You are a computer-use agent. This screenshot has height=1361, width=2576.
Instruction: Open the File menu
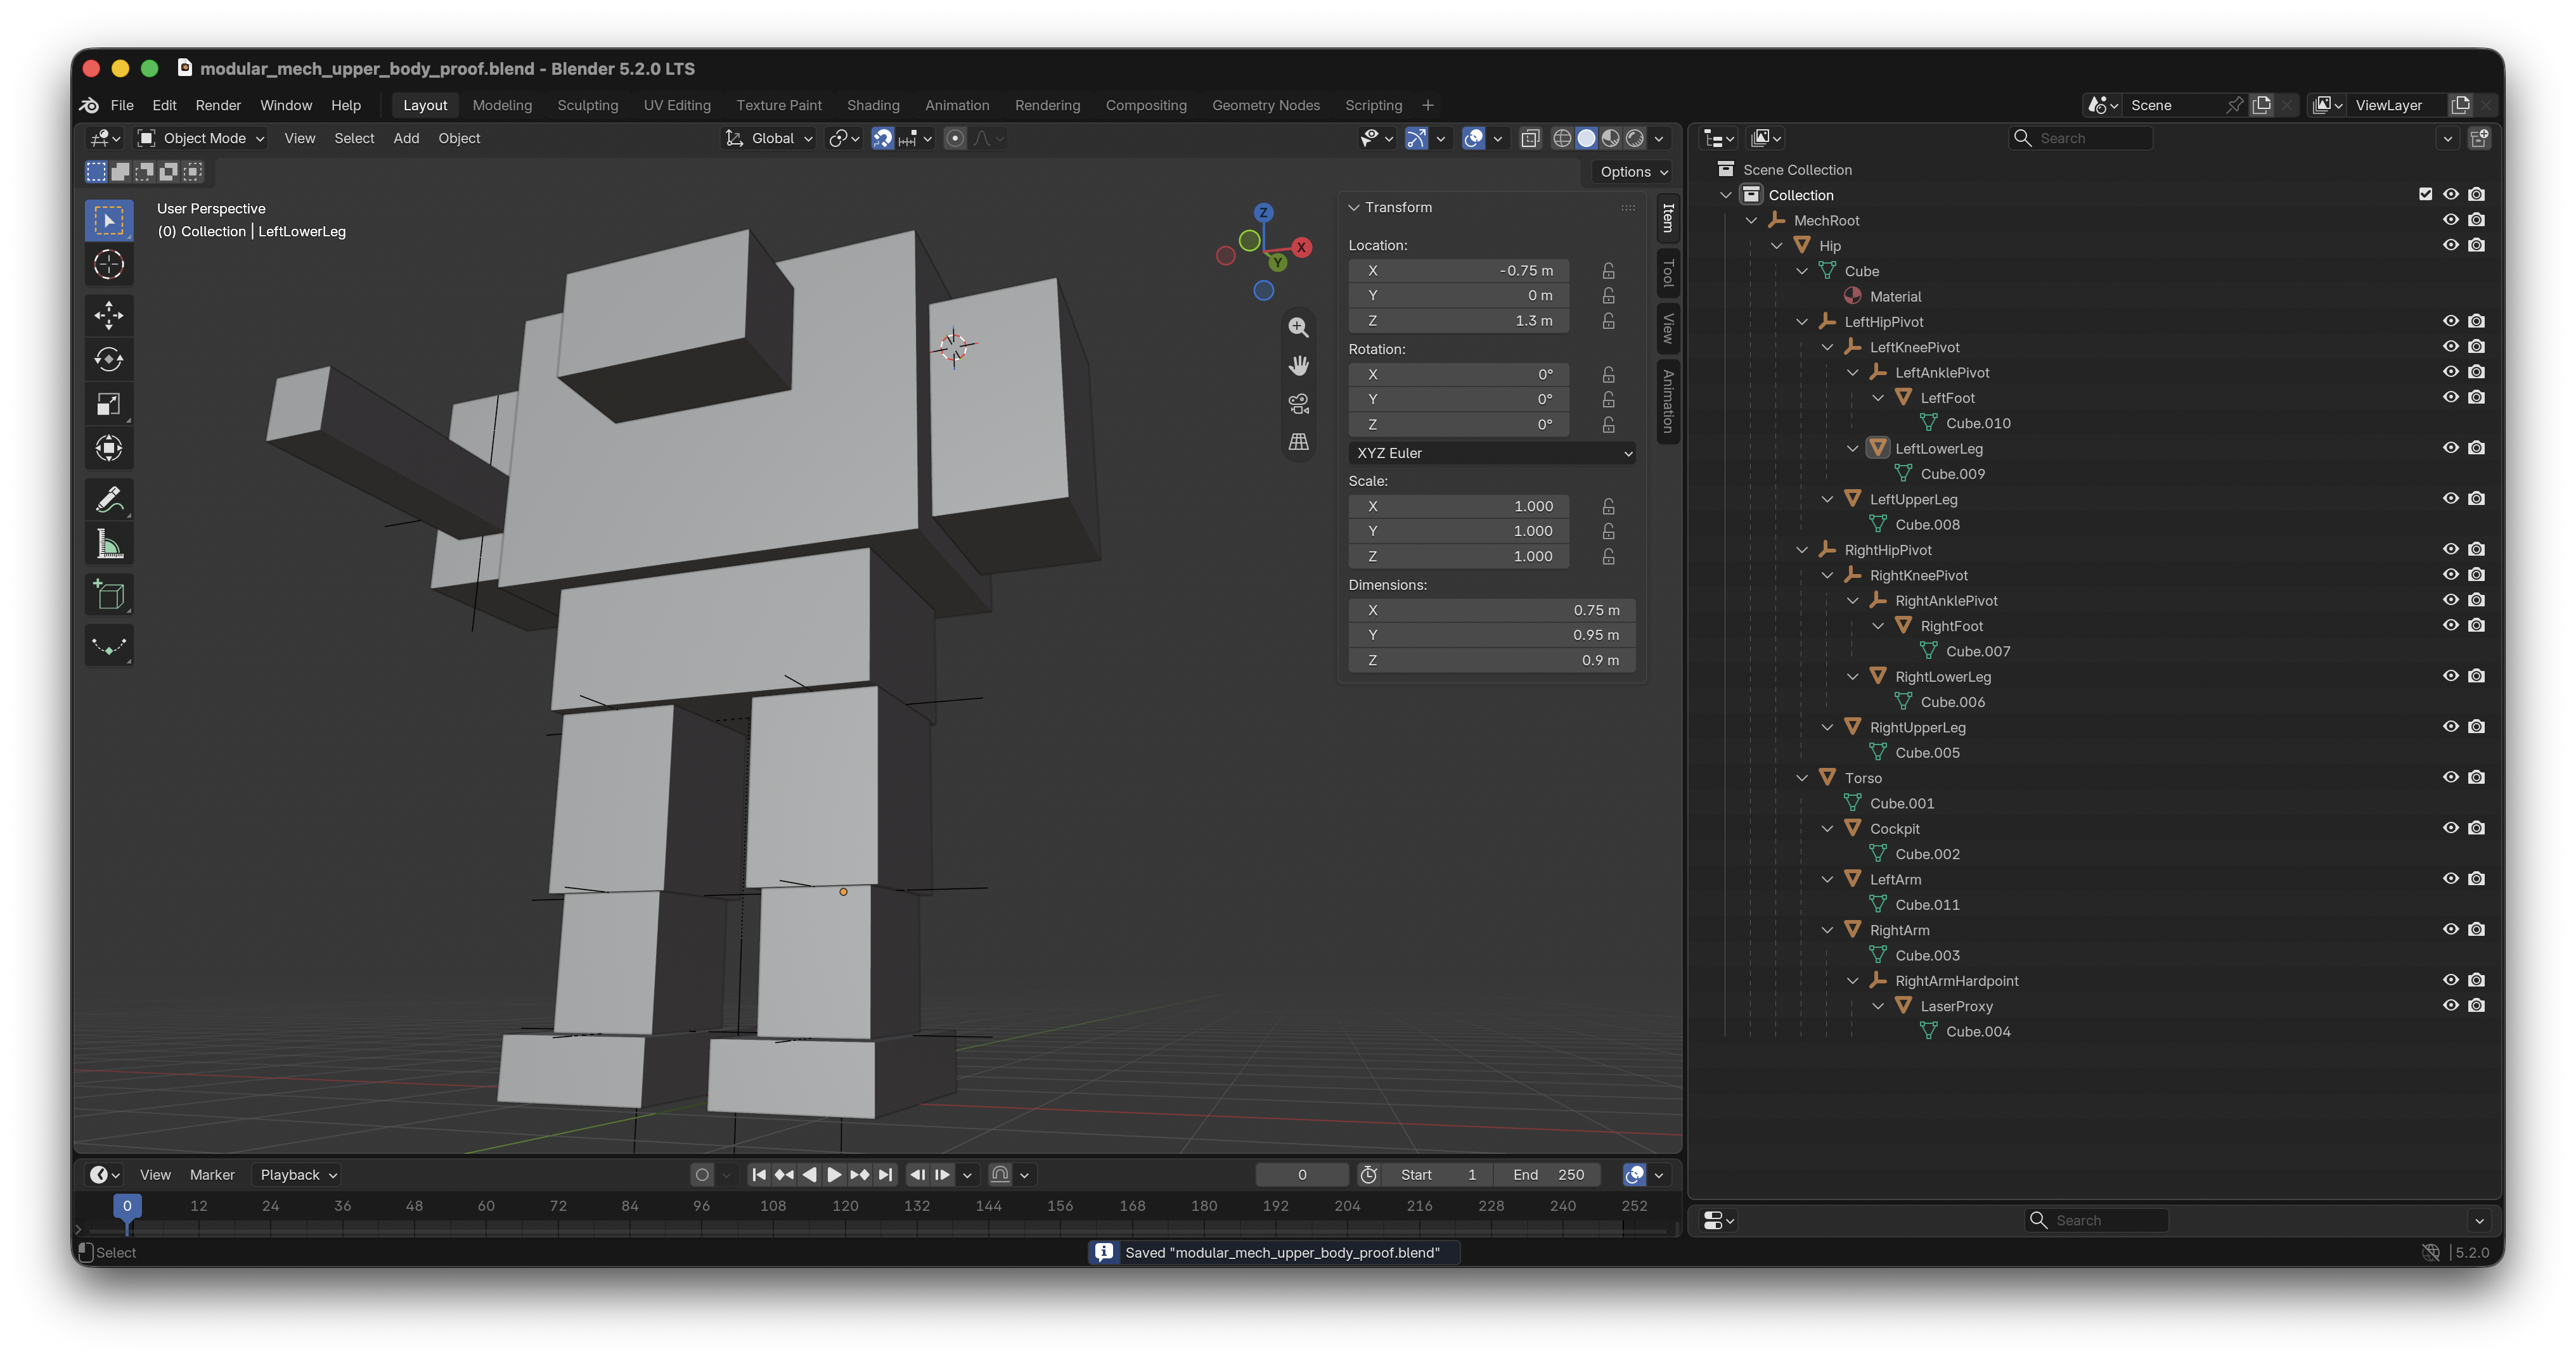[x=122, y=106]
